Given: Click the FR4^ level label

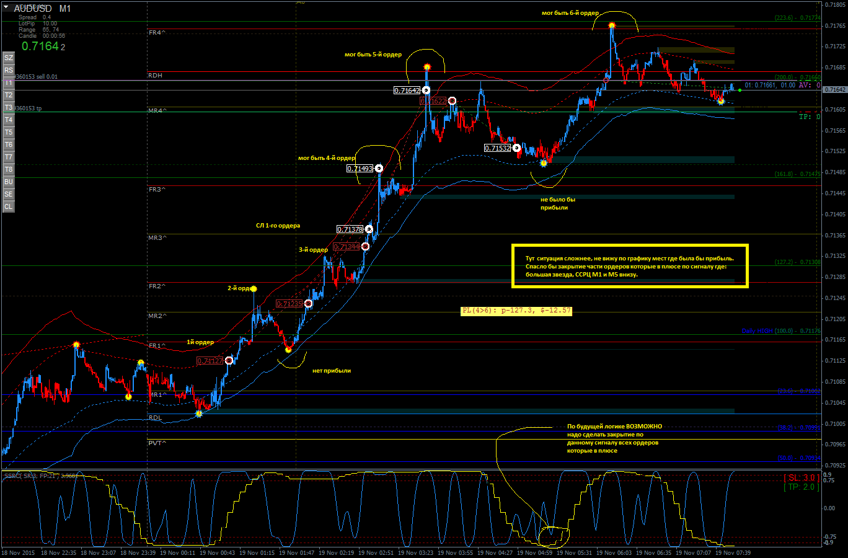Looking at the screenshot, I should coord(157,32).
